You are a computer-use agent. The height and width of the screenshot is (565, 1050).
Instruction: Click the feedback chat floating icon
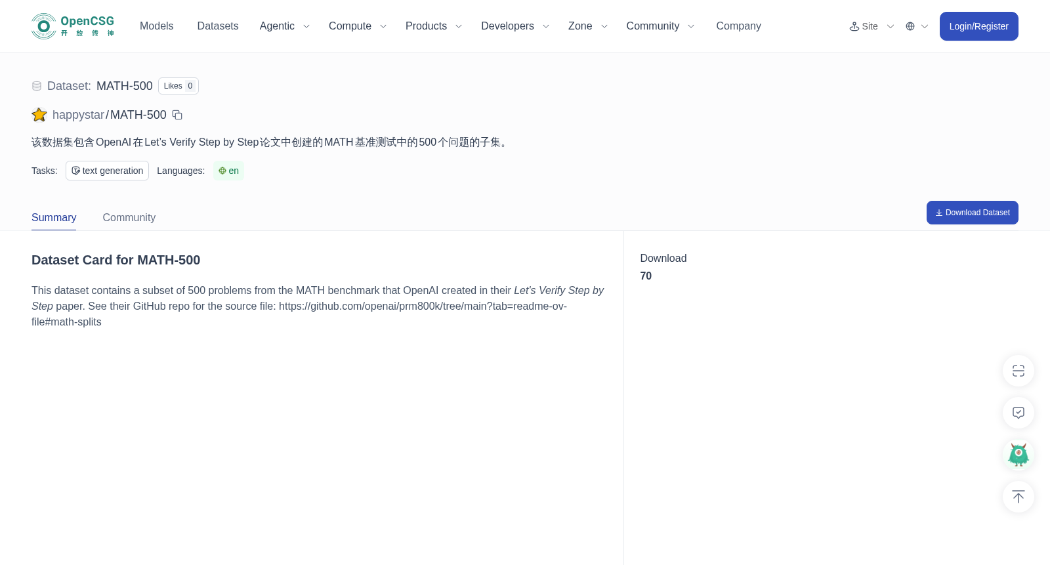[1018, 413]
